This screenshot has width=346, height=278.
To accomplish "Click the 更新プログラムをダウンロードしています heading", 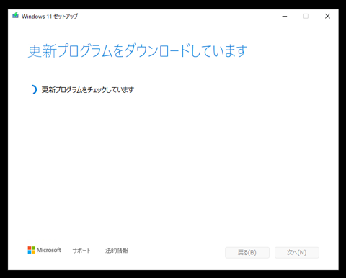I will (137, 50).
